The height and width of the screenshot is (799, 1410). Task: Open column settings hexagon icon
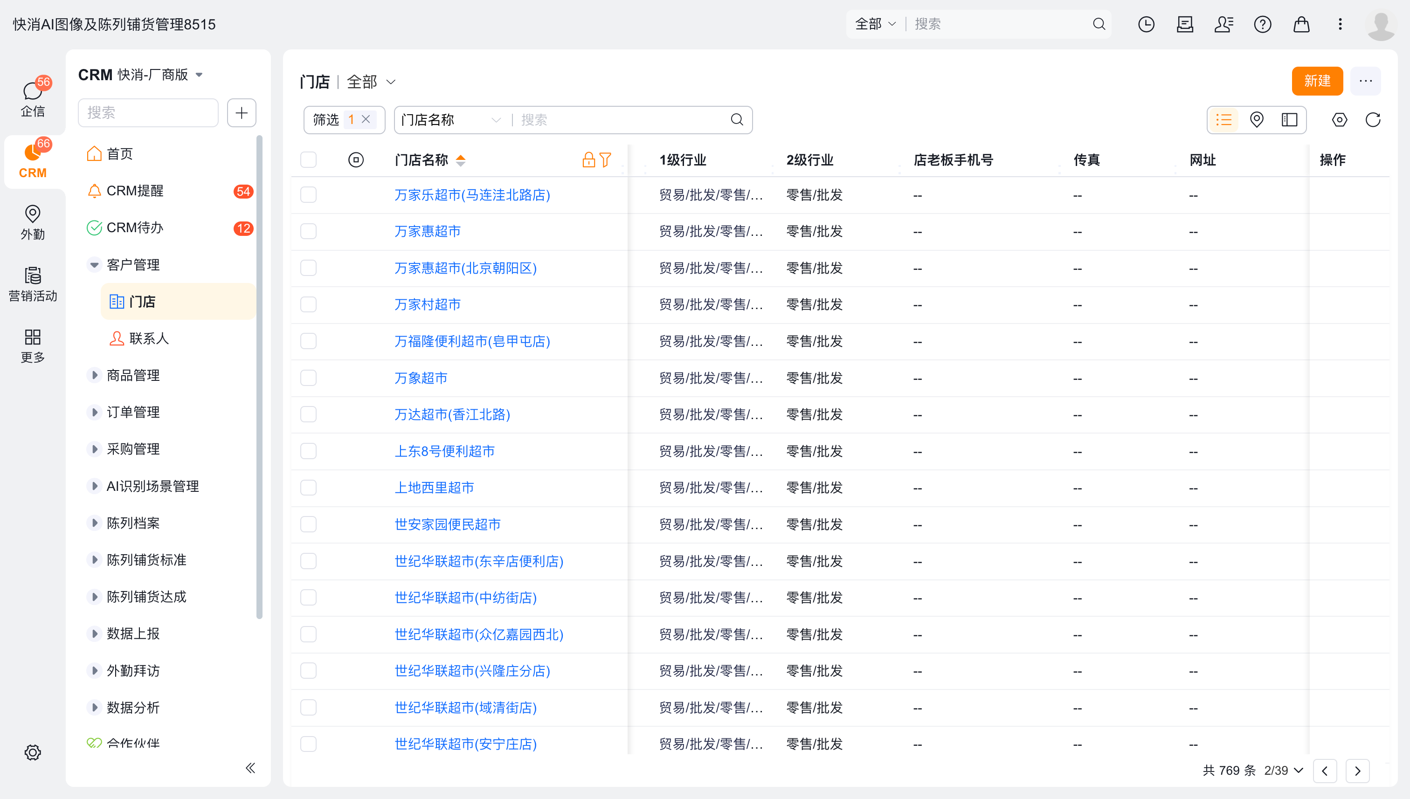(1339, 120)
